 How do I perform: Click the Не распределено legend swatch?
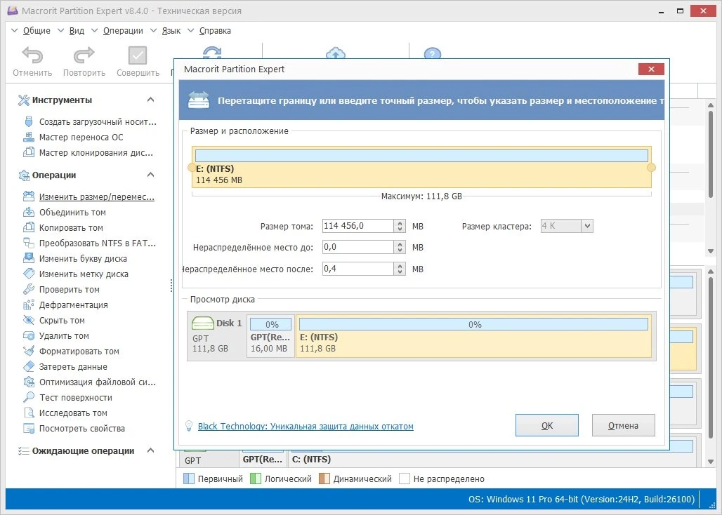405,479
